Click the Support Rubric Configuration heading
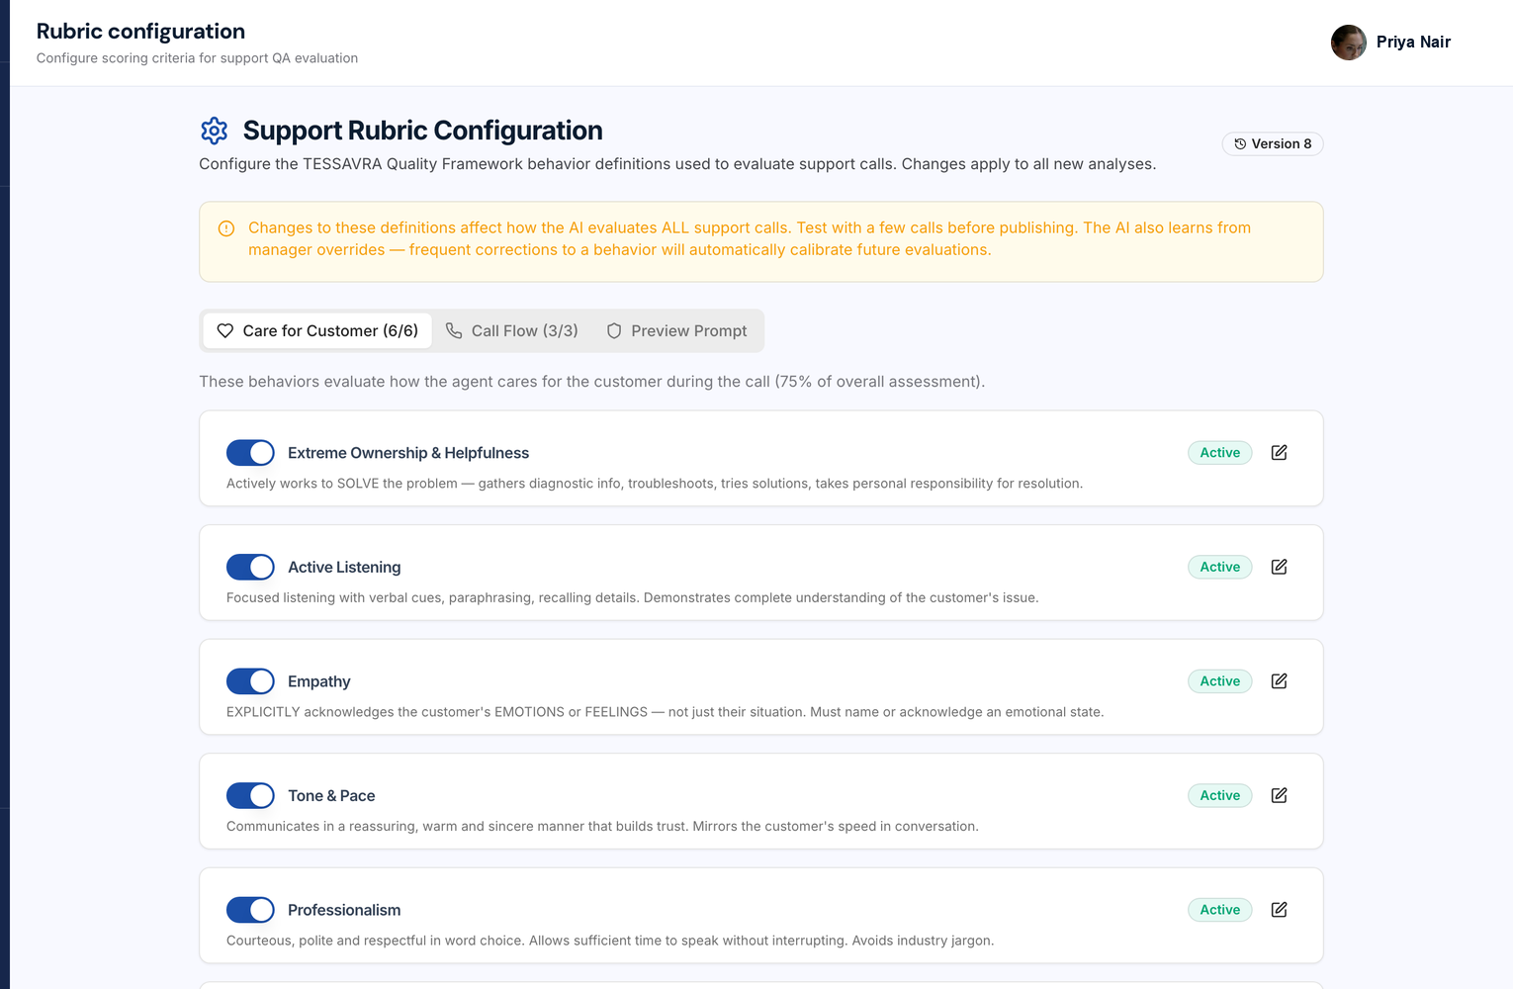This screenshot has width=1513, height=989. tap(422, 131)
